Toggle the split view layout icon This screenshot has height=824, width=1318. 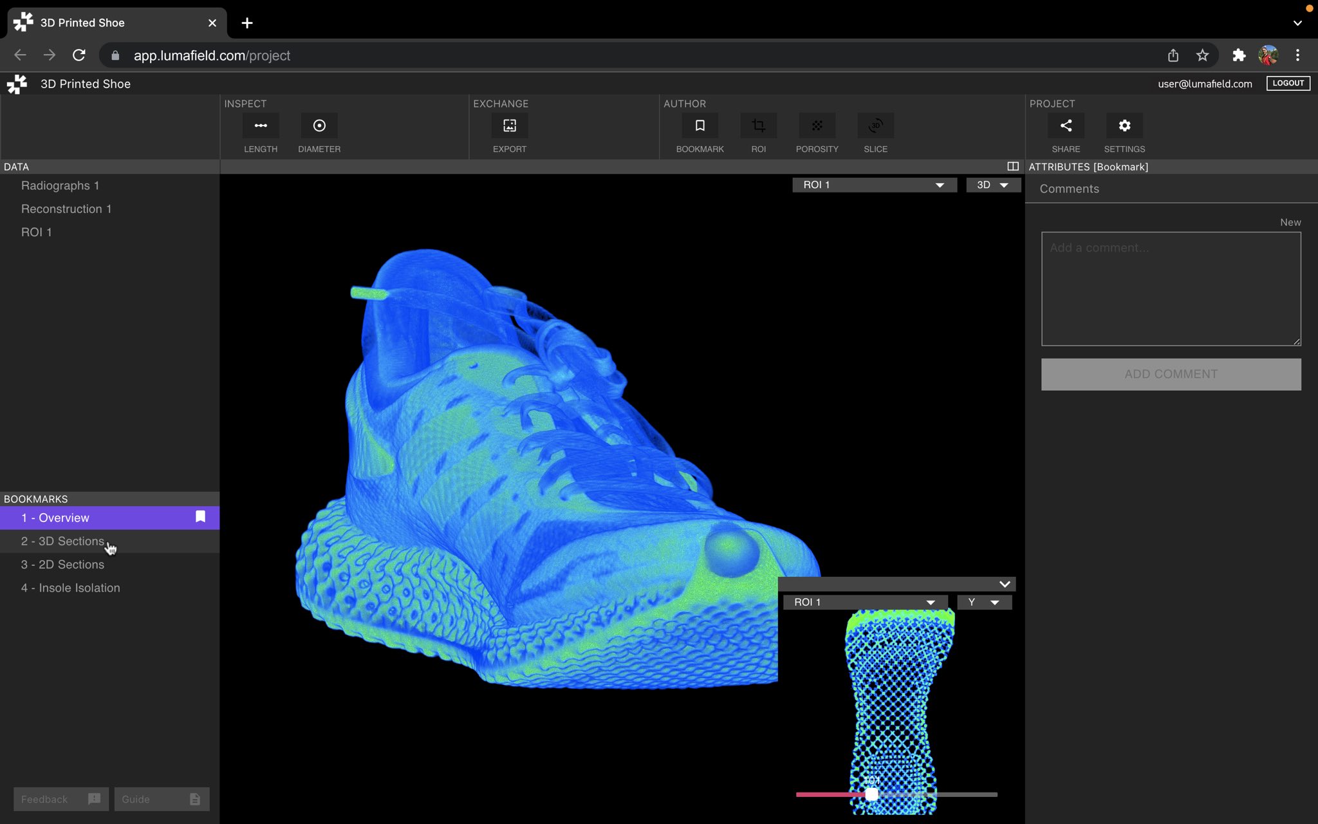point(1013,167)
